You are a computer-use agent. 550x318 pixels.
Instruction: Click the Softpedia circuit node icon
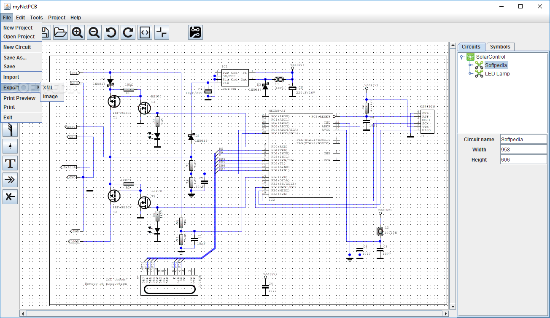pyautogui.click(x=479, y=65)
